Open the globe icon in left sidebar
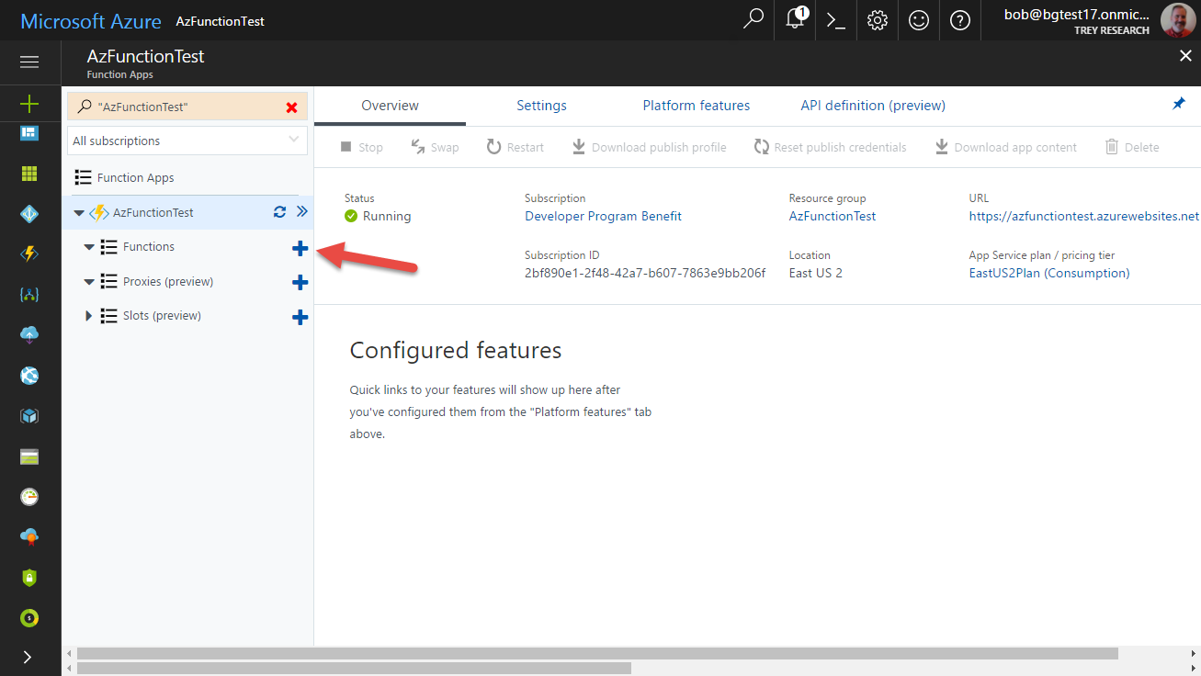The height and width of the screenshot is (676, 1201). coord(29,376)
